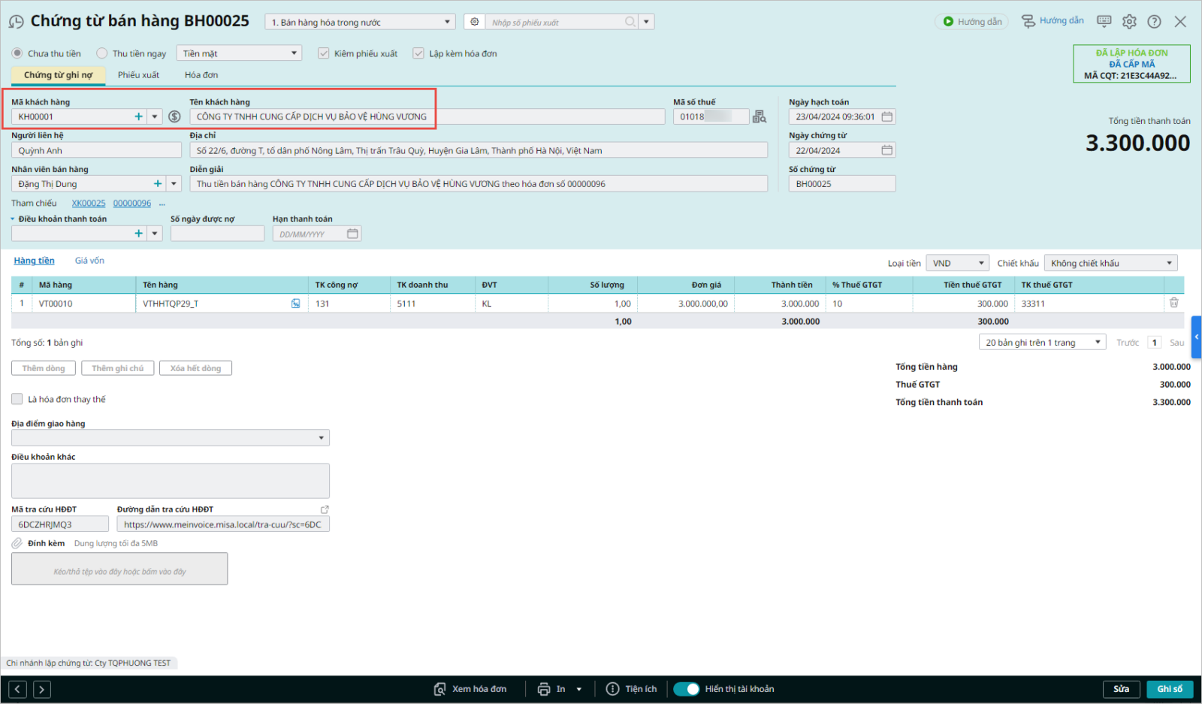The width and height of the screenshot is (1202, 704).
Task: Delete row with the trash icon
Action: 1173,303
